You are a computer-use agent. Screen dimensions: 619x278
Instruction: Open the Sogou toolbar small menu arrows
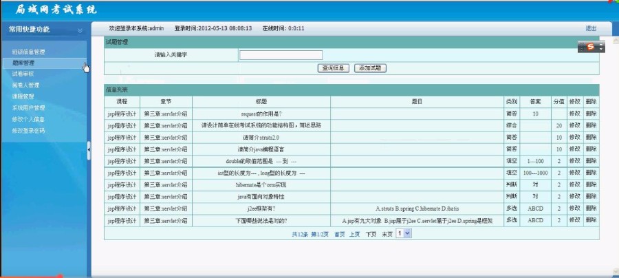(601, 47)
